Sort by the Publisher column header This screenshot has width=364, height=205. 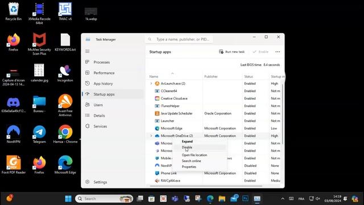(x=222, y=76)
